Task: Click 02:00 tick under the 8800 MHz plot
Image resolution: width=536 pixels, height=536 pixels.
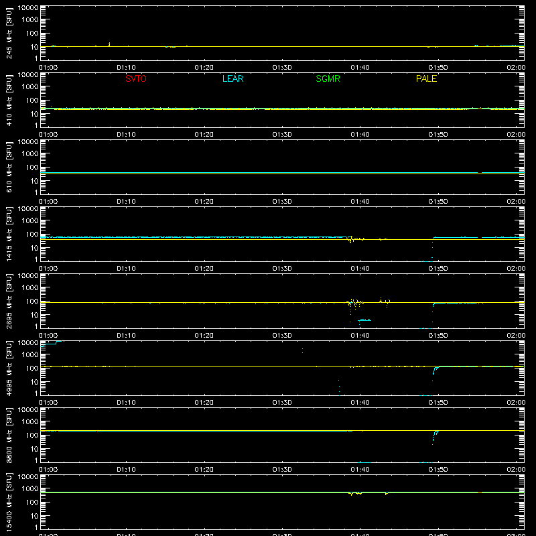Action: (x=516, y=470)
